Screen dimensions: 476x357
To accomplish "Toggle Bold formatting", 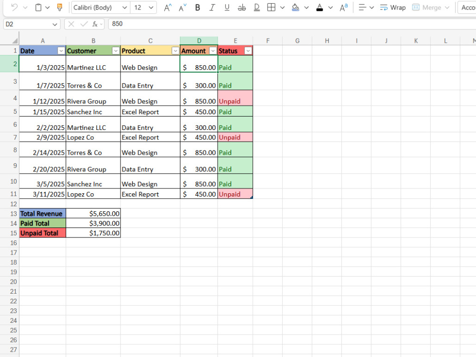I will pos(198,8).
